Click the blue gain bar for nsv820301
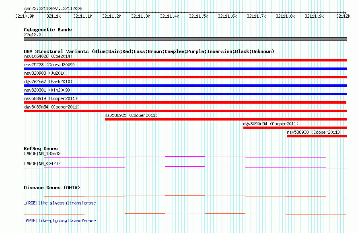358x233 pixels. pos(185,94)
